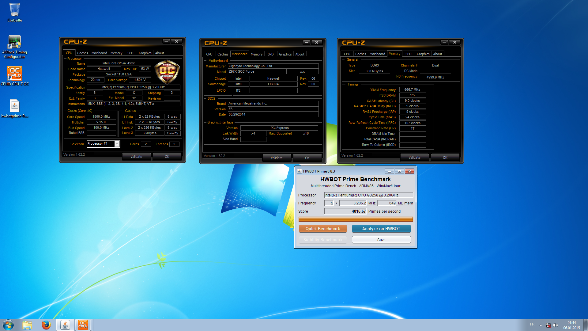Viewport: 588px width, 331px height.
Task: Select SPD tab in right CPU-Z window
Action: [409, 54]
